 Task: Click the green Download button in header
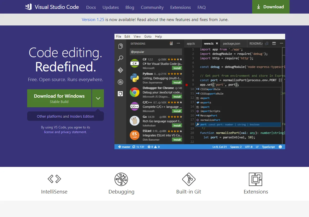(x=270, y=7)
